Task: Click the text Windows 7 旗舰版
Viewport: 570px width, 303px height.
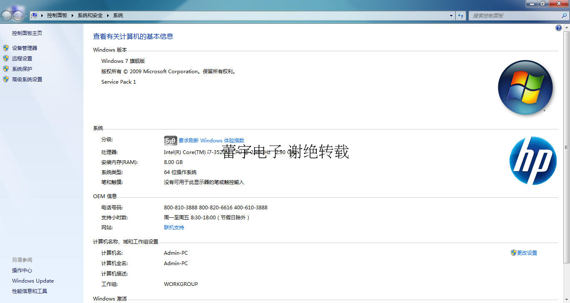Action: (123, 61)
